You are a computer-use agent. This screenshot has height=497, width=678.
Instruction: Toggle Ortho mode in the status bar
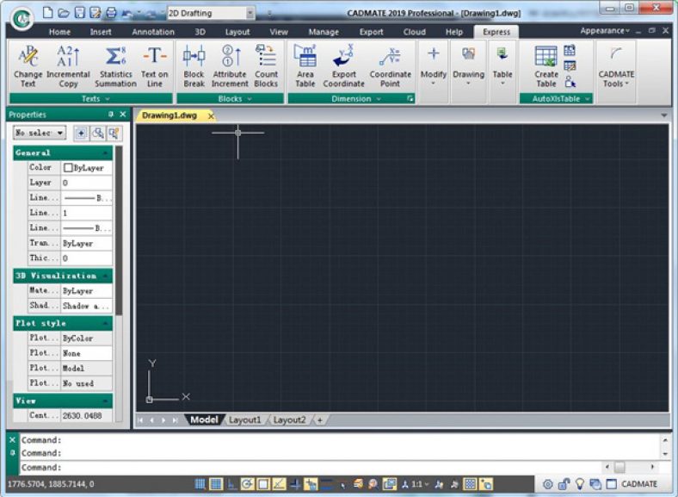pos(231,484)
